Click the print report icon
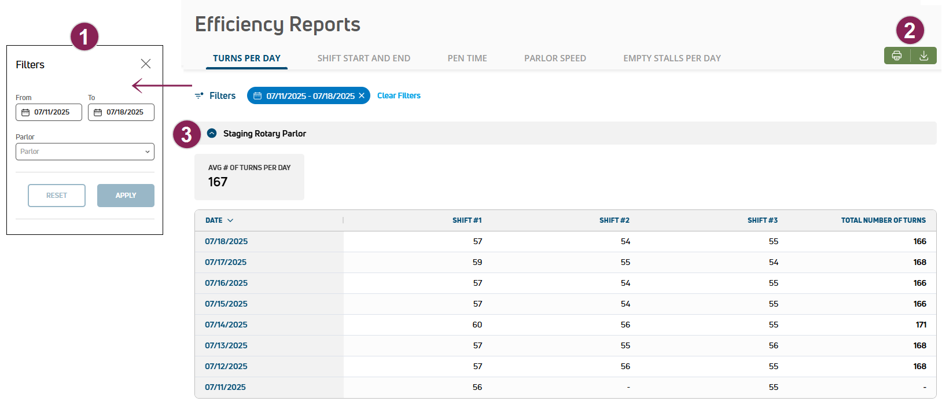The width and height of the screenshot is (942, 405). pos(897,56)
